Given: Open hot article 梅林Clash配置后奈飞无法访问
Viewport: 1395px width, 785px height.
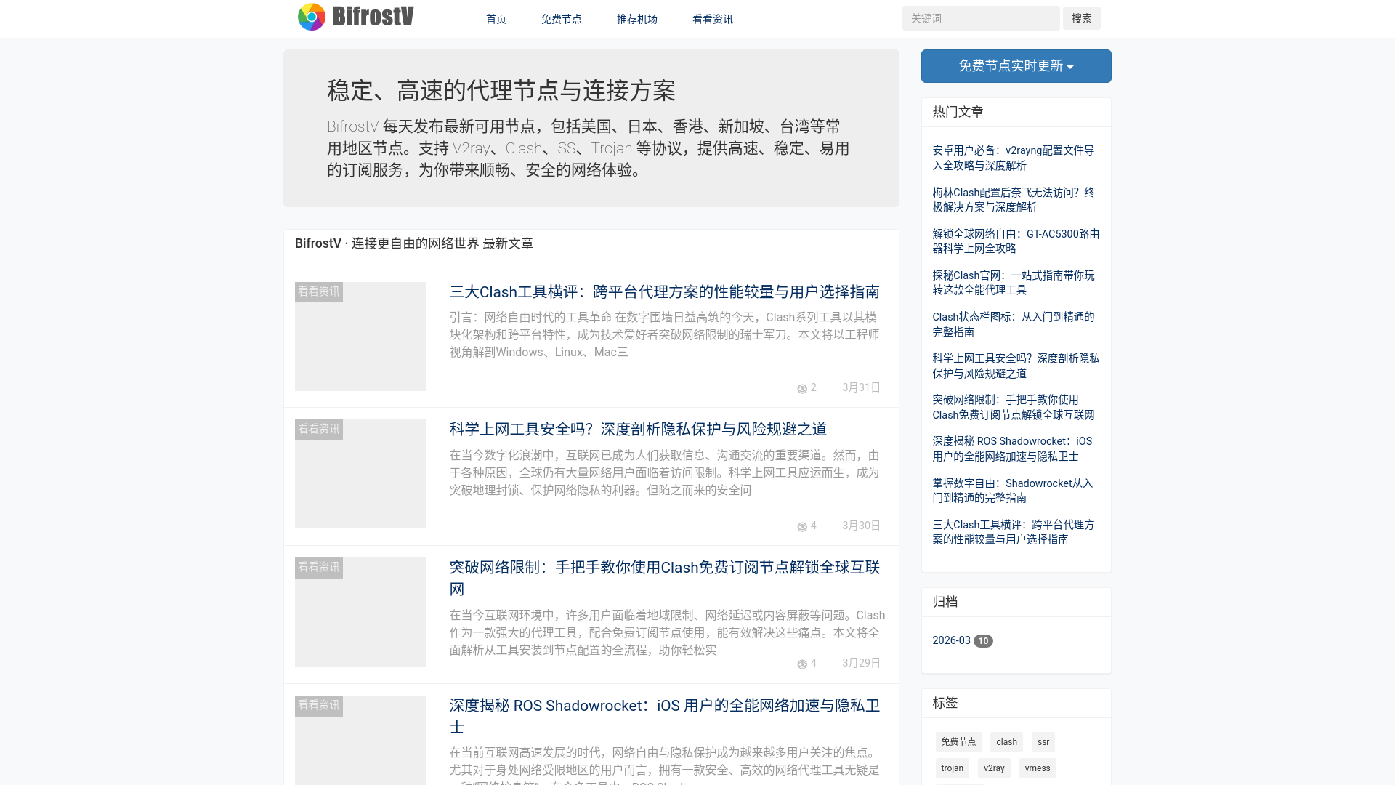Looking at the screenshot, I should coord(1013,200).
